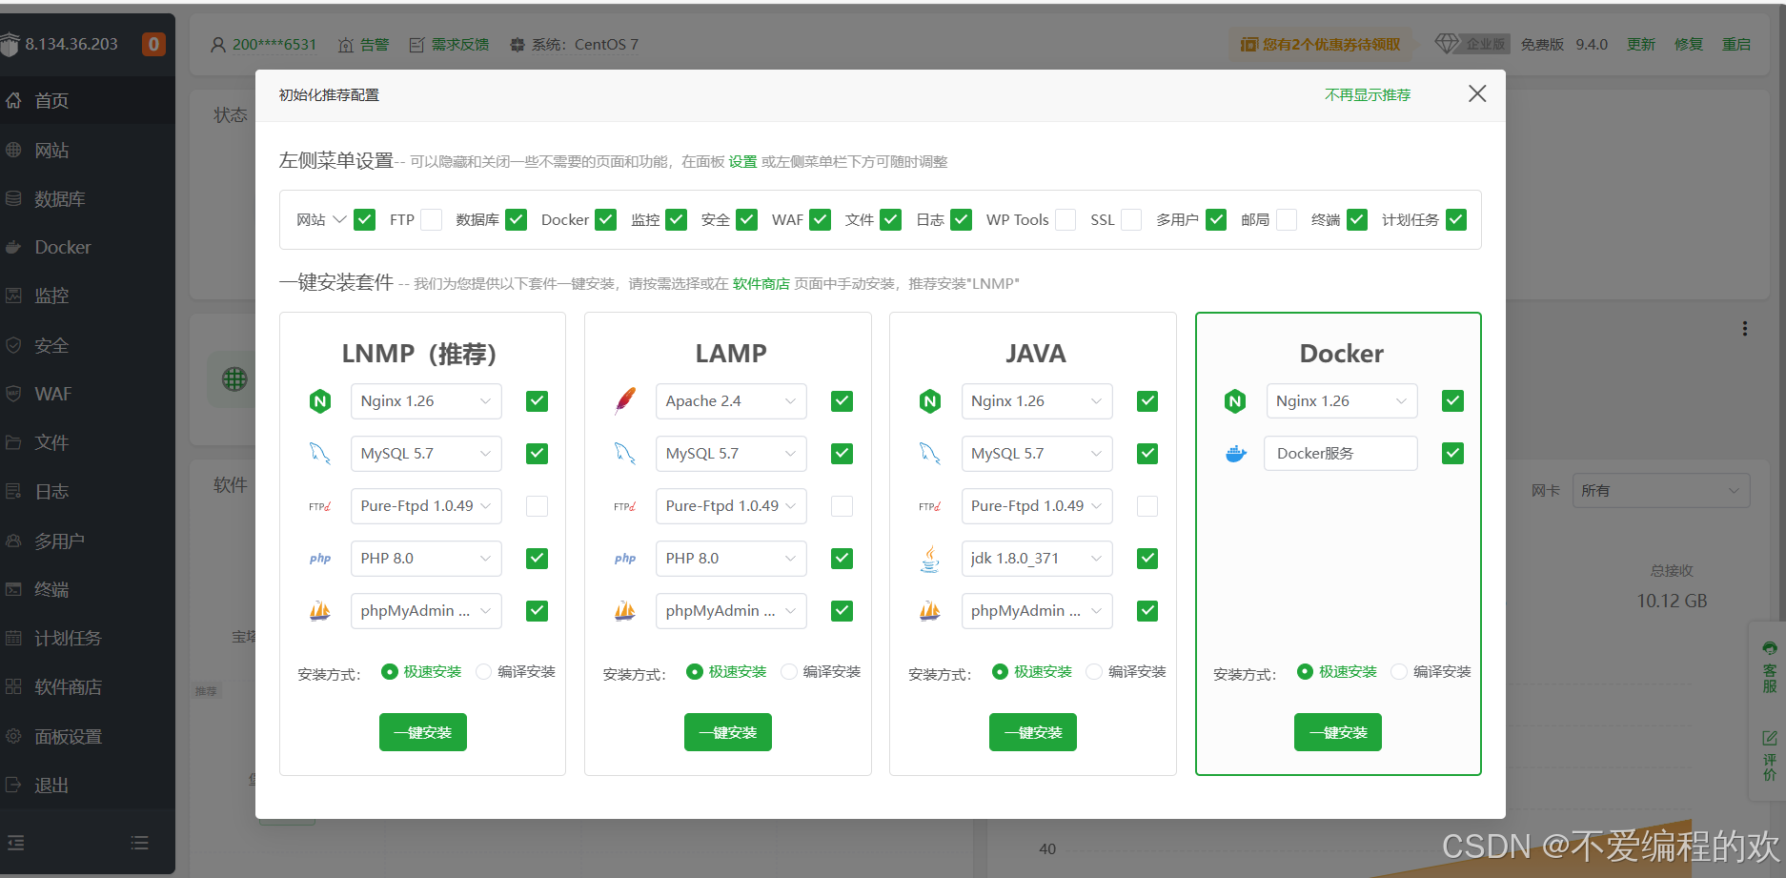1786x878 pixels.
Task: Open phpMyAdmin dropdown in LAMP card
Action: coord(731,611)
